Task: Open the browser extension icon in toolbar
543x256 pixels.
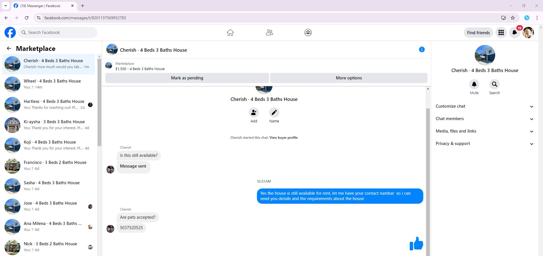Action: tap(527, 18)
